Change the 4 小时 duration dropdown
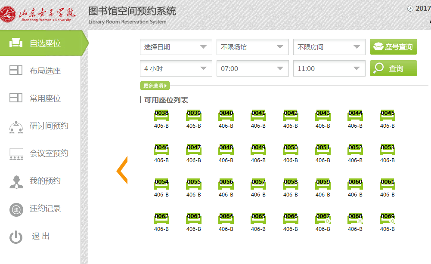Screen dimensions: 431x264 [x=176, y=68]
